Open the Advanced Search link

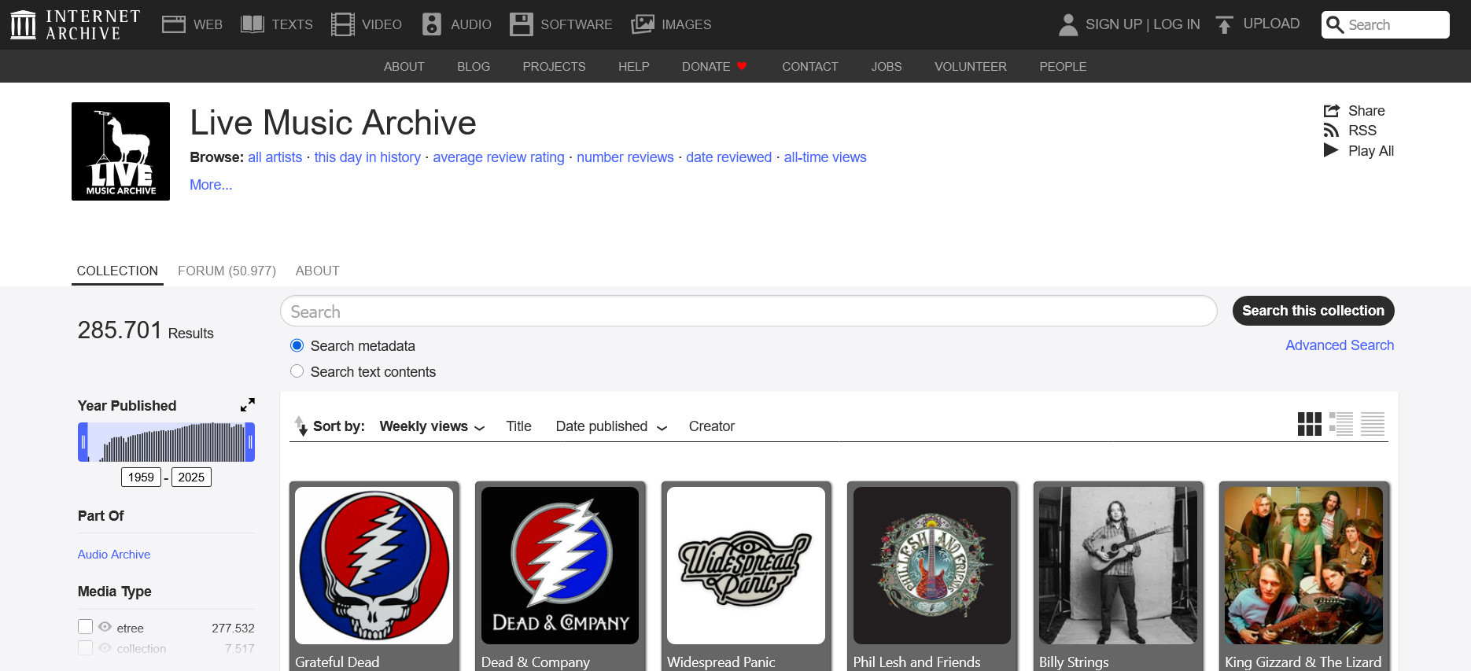click(x=1340, y=345)
